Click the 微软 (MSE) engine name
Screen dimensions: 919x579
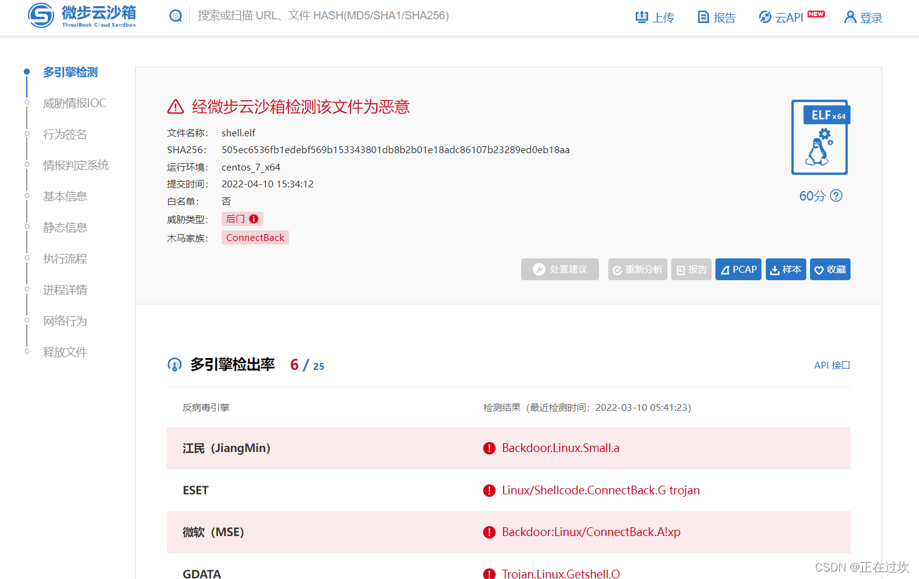[x=213, y=532]
